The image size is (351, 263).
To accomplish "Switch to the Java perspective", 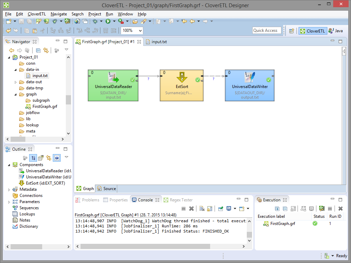I will point(336,31).
